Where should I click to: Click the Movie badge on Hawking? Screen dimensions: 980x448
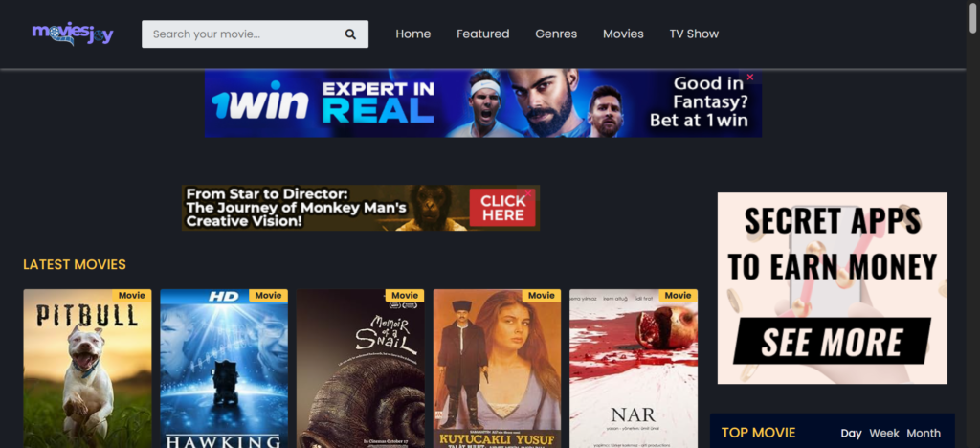pyautogui.click(x=268, y=296)
